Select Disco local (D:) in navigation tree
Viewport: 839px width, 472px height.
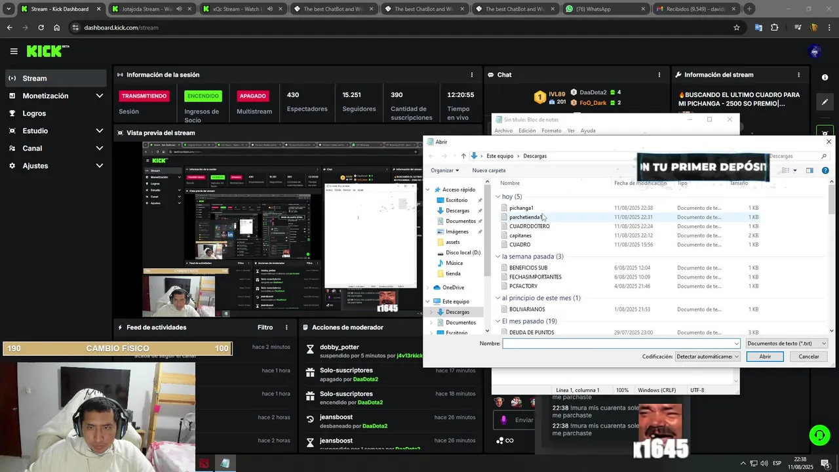(463, 252)
